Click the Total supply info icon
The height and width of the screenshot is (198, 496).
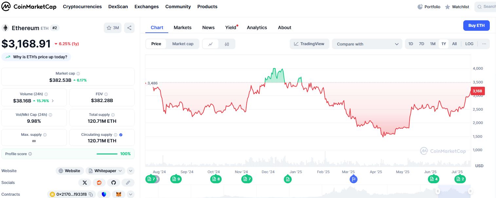point(113,115)
